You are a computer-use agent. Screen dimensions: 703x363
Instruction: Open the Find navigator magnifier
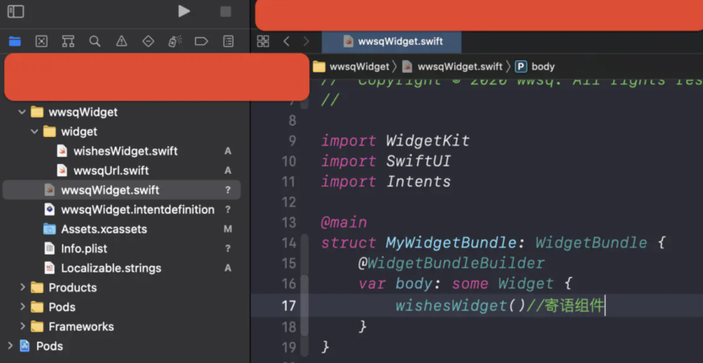click(x=95, y=42)
